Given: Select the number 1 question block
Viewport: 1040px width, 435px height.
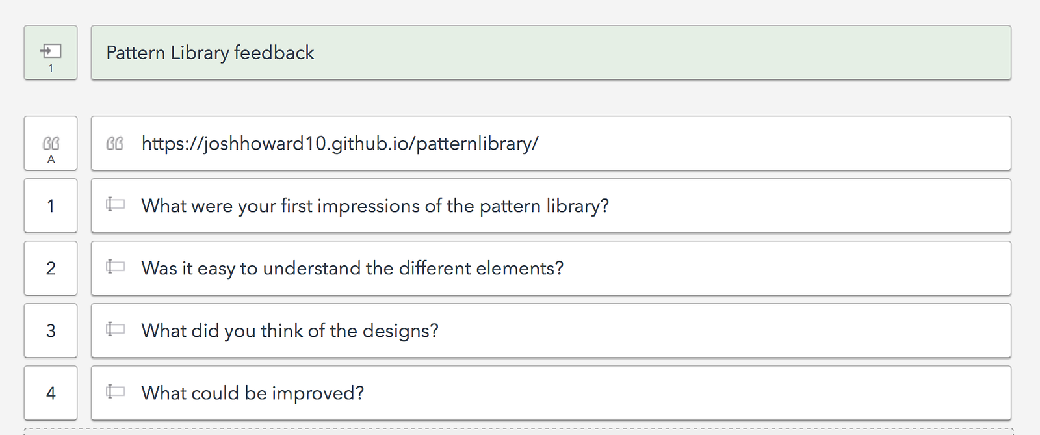Looking at the screenshot, I should click(51, 206).
